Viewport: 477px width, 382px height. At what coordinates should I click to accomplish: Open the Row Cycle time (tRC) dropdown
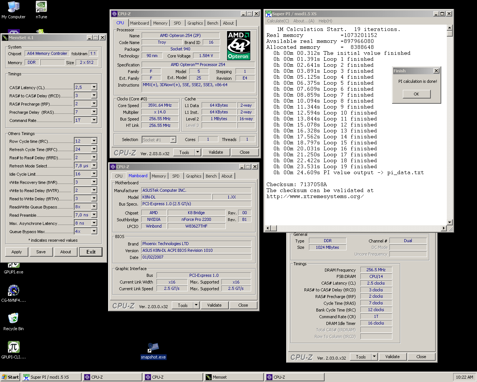click(x=94, y=141)
